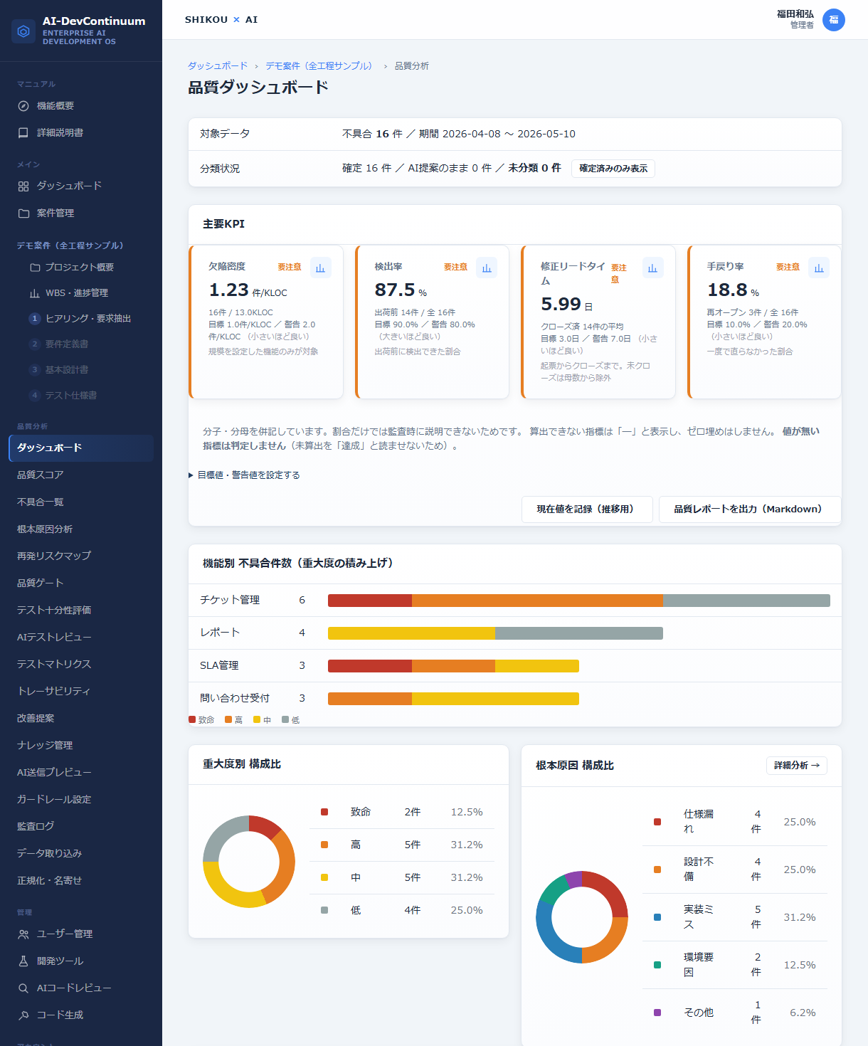The height and width of the screenshot is (1046, 868).
Task: Open the 検出率 trend chart icon
Action: pos(487,268)
